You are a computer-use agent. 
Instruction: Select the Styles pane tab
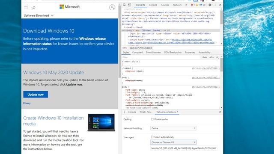pos(126,52)
